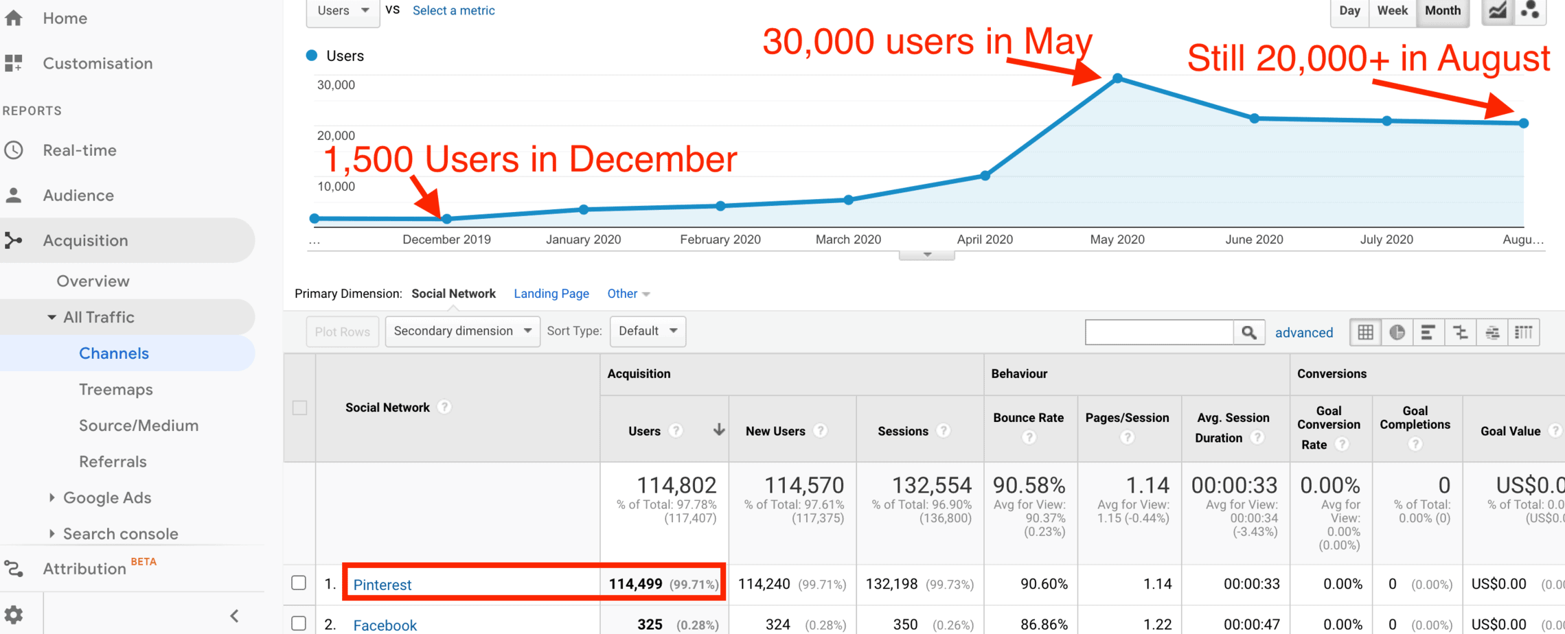Select the Performance bar view icon

1428,333
